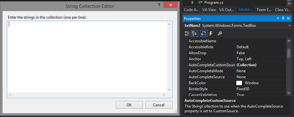The image size is (294, 117).
Task: Click the empty AccessibleName value field
Action: (261, 41)
